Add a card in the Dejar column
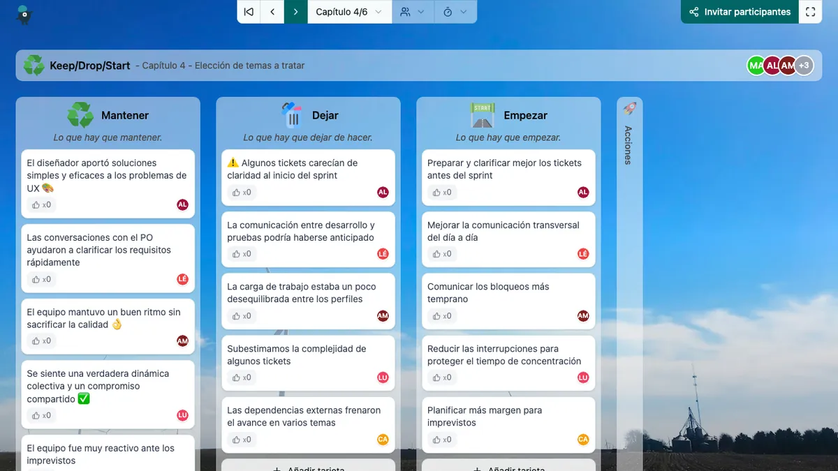 308,466
